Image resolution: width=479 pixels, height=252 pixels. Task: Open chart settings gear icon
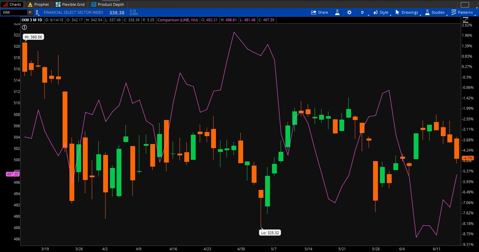(x=349, y=12)
